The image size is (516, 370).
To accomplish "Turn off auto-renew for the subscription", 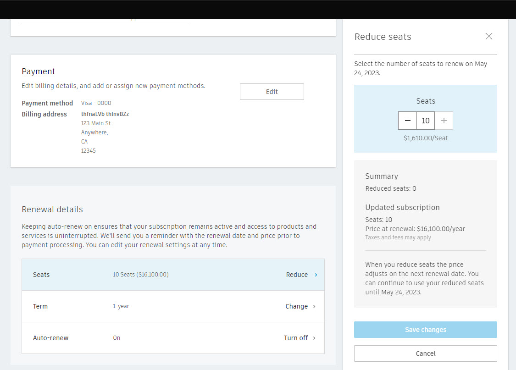I will coord(295,338).
